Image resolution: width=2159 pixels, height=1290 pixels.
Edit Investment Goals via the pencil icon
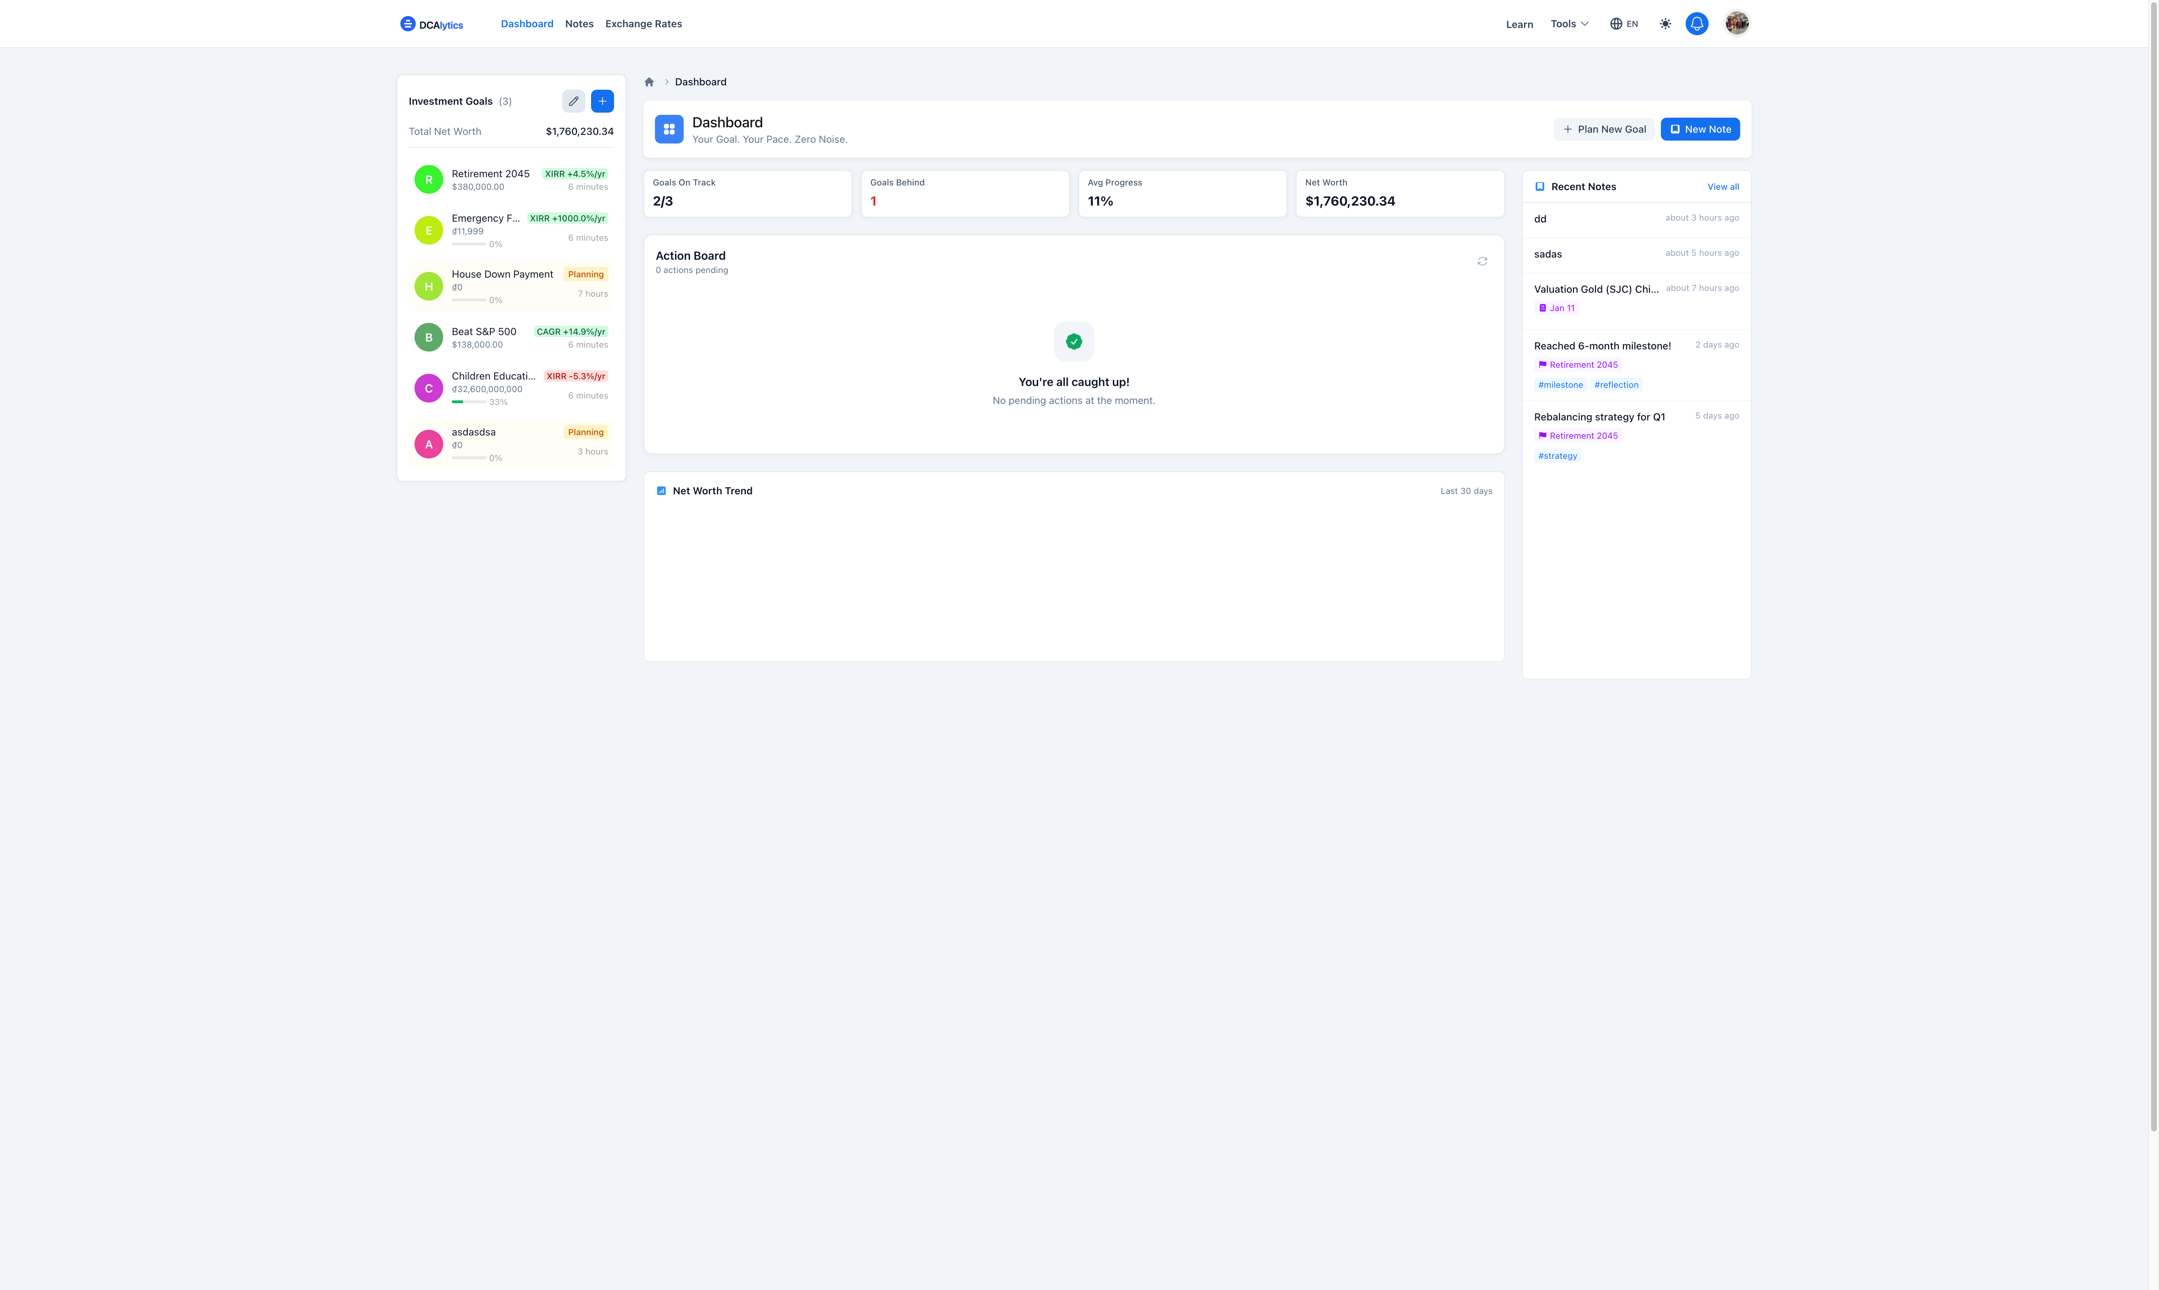(x=573, y=101)
